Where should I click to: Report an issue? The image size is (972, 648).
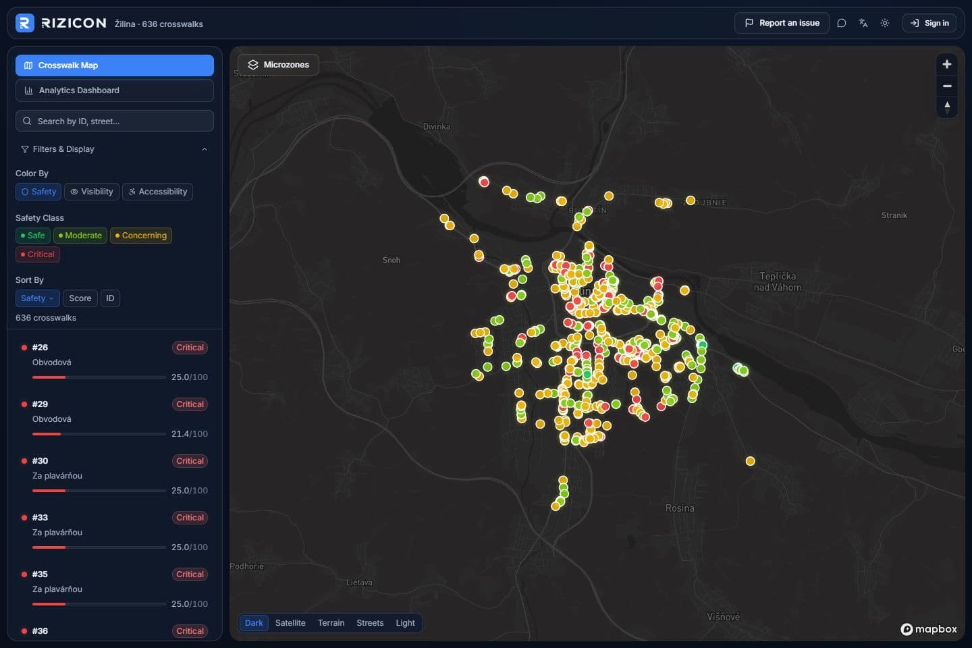point(782,23)
